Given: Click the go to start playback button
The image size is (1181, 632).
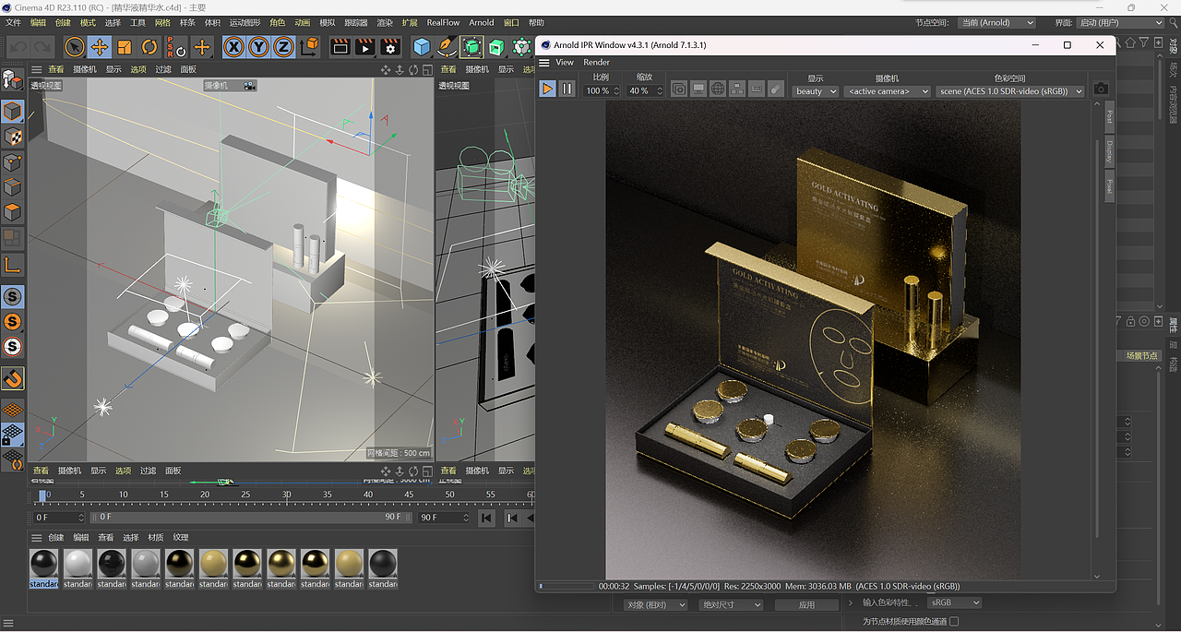Looking at the screenshot, I should coord(486,518).
